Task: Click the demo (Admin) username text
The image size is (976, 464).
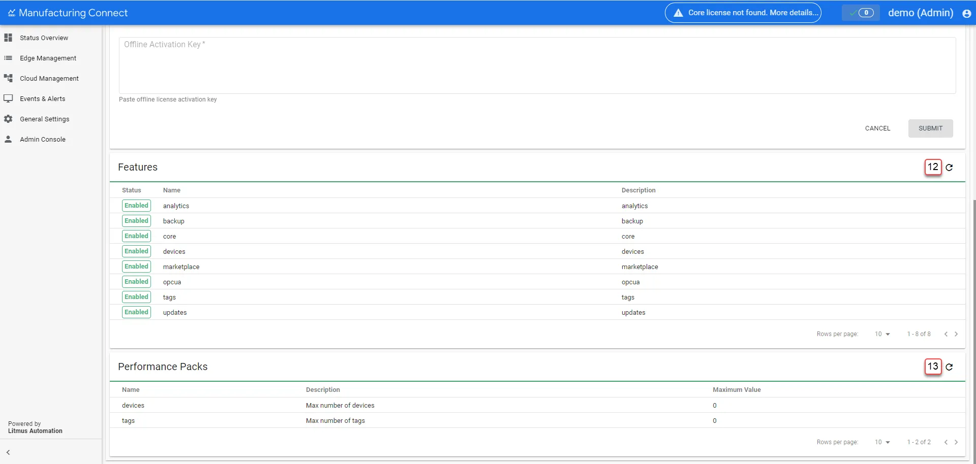Action: pos(921,13)
